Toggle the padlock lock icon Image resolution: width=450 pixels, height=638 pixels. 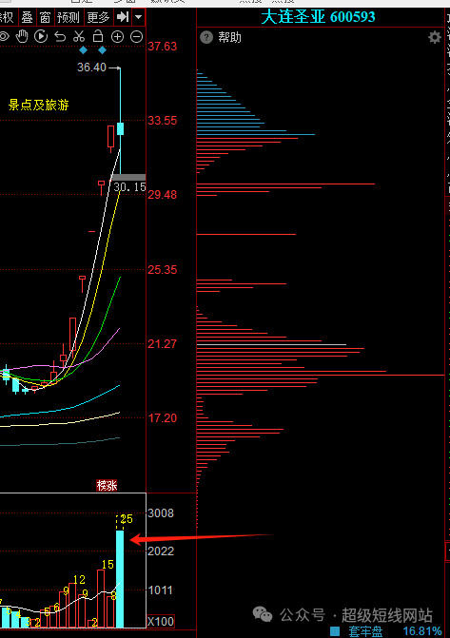pyautogui.click(x=98, y=36)
